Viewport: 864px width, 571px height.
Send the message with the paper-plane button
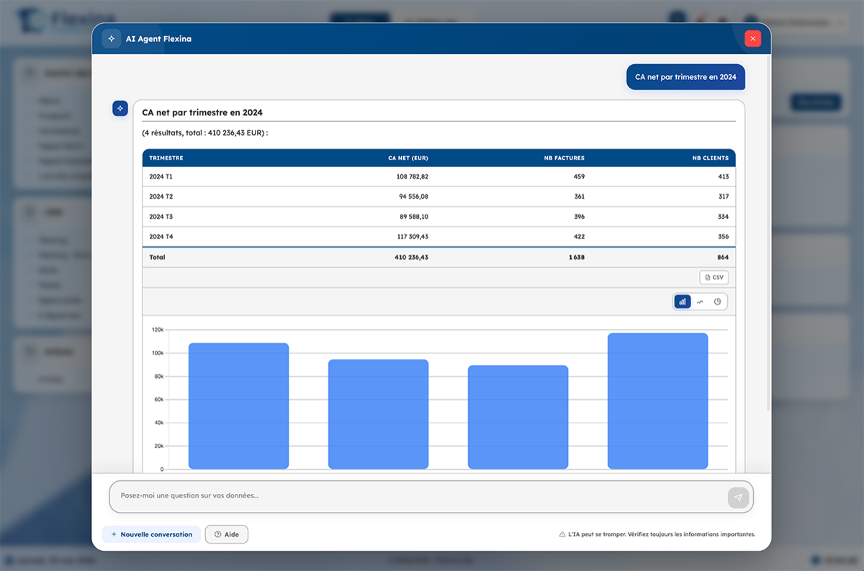pos(738,497)
